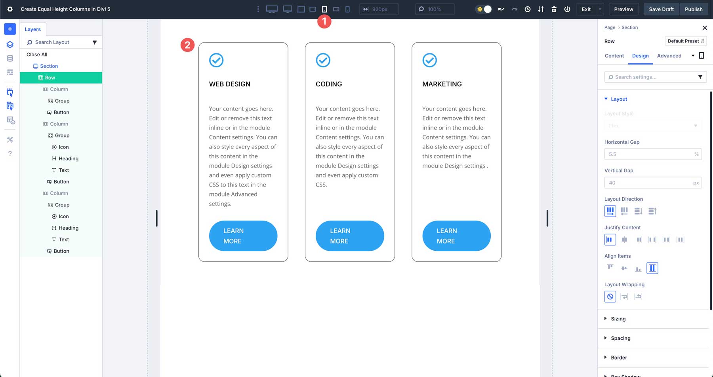Open the tools wrench icon in sidebar

(10, 139)
